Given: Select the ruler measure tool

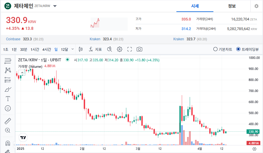Looking at the screenshot, I should point(8,121).
